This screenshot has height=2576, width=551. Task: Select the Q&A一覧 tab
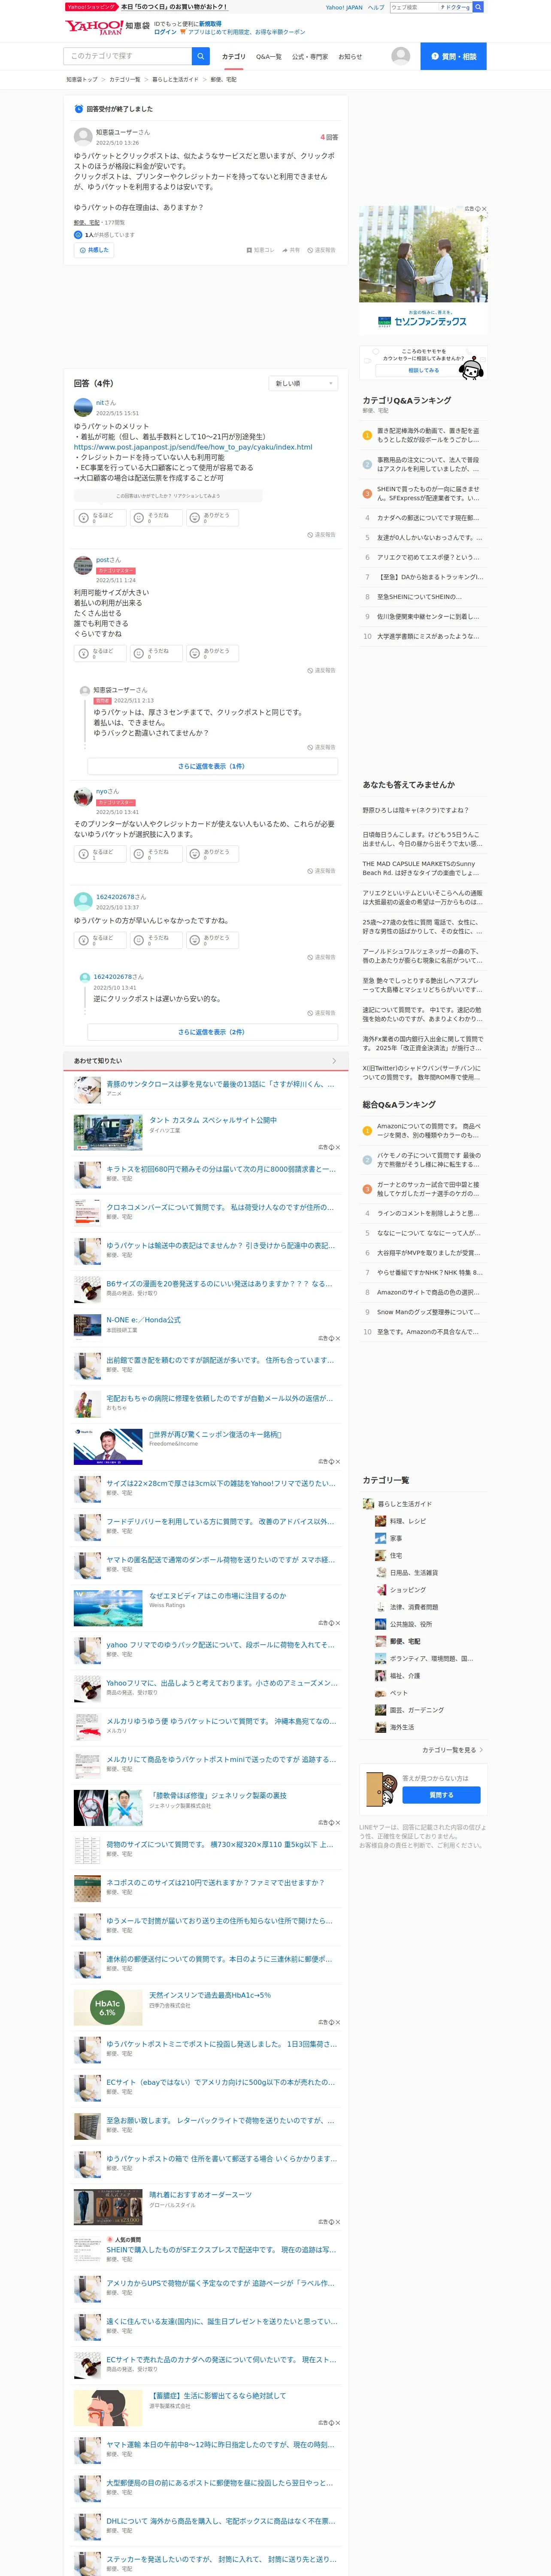click(269, 57)
